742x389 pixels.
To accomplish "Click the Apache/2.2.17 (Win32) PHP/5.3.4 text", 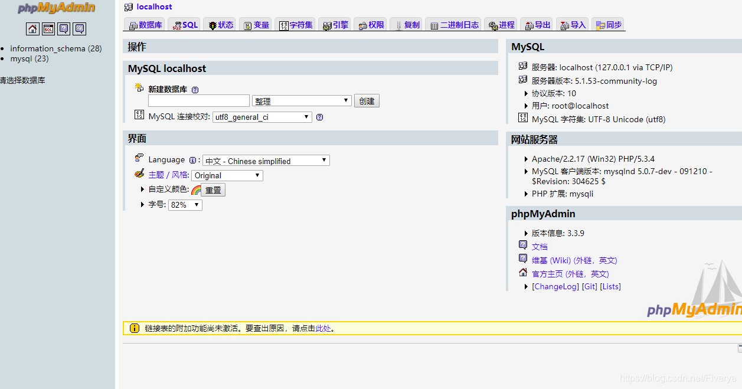I will coord(593,159).
